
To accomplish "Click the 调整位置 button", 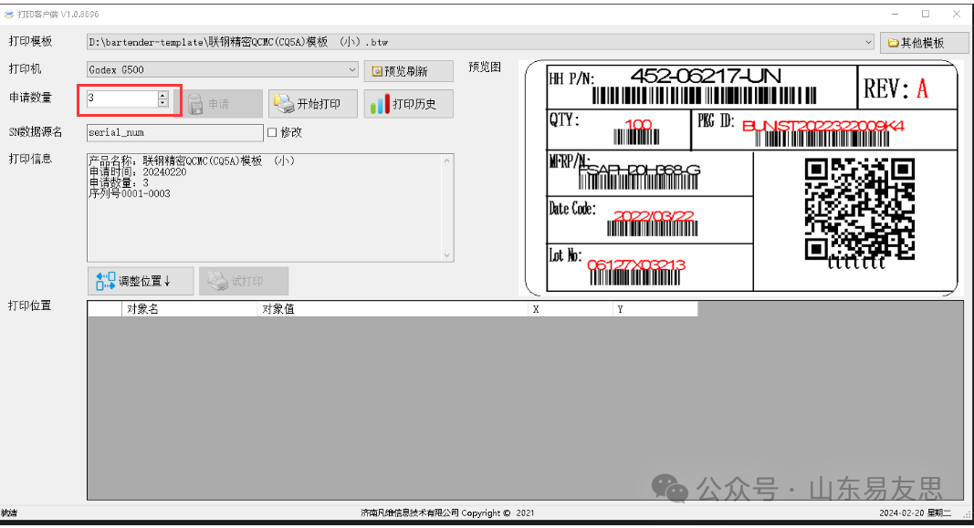I will (141, 281).
